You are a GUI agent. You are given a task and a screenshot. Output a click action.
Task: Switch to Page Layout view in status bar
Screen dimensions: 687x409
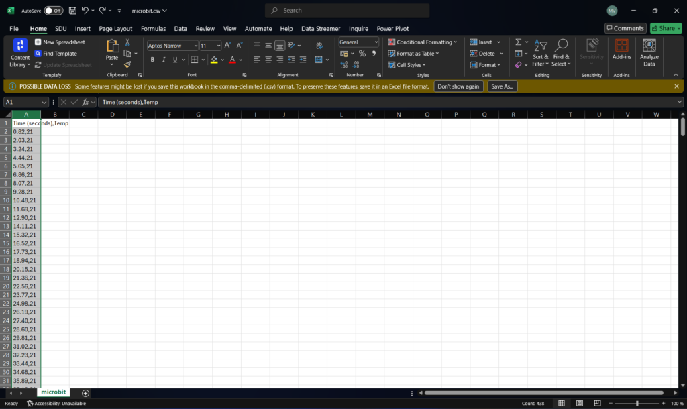point(579,404)
